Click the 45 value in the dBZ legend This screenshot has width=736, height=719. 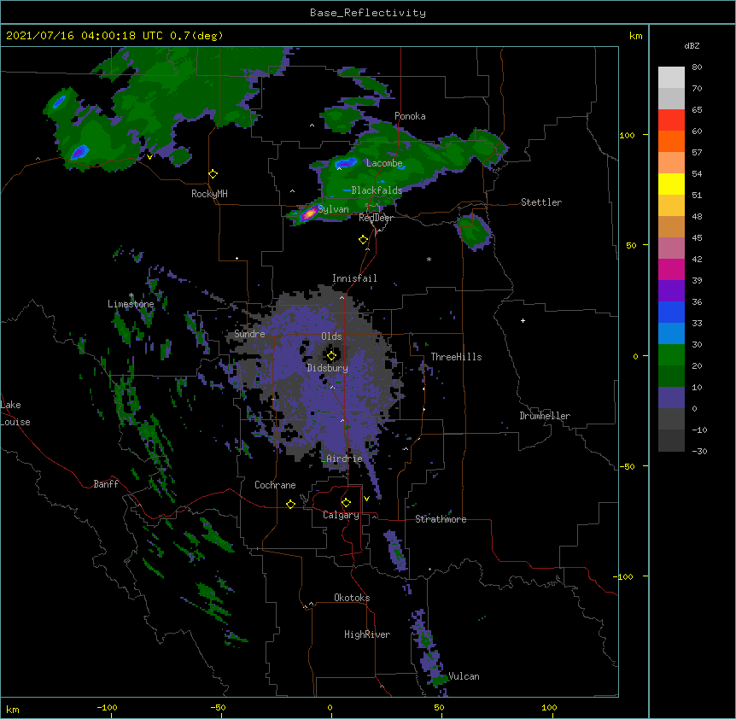tap(697, 238)
